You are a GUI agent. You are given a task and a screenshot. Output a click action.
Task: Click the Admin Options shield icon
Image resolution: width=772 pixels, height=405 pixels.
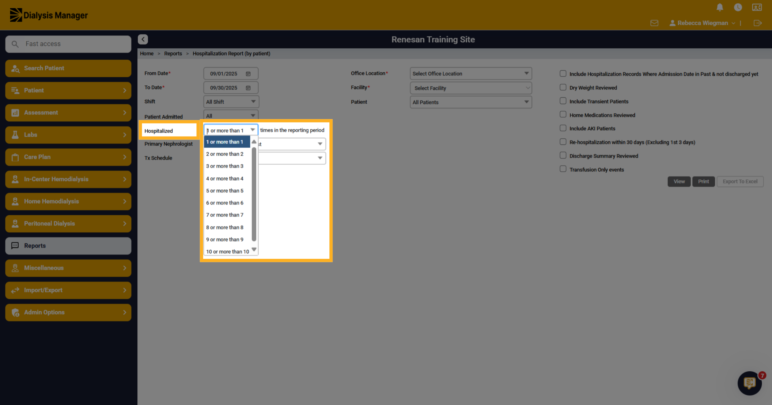point(15,312)
